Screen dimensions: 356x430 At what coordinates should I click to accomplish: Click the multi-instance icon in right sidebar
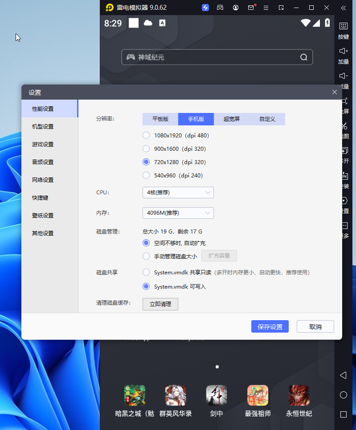pos(345,151)
